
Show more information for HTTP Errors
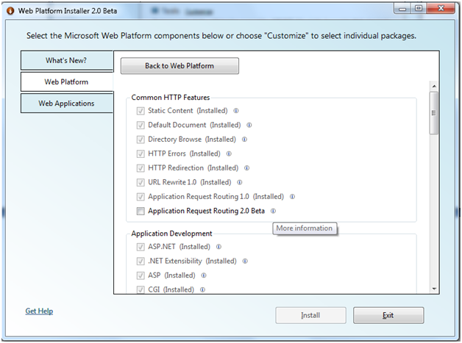click(229, 154)
